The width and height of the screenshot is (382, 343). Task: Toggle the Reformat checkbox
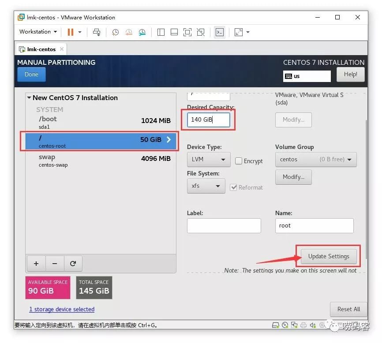coord(233,187)
